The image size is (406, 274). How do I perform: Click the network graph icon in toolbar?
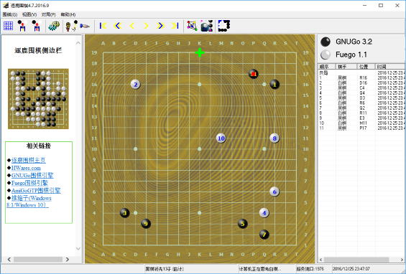click(x=192, y=26)
